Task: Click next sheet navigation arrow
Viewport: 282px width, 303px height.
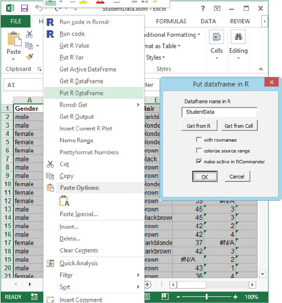Action: tap(30, 284)
